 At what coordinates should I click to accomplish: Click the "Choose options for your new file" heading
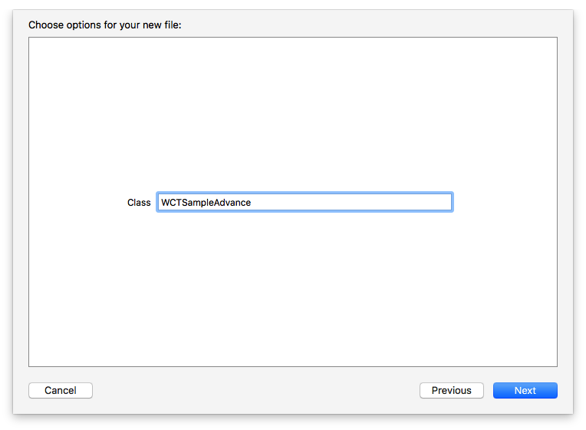(x=104, y=25)
